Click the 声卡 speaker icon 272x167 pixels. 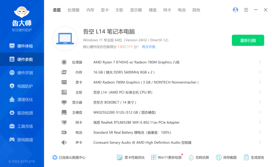click(x=64, y=142)
